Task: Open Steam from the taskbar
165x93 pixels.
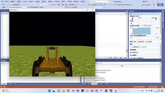Action: 111,91
